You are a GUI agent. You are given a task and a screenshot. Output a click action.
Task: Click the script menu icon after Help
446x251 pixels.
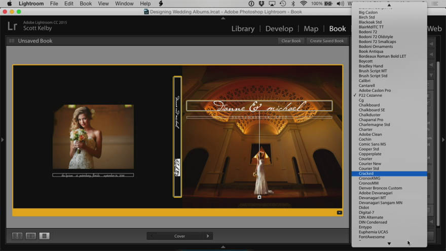(161, 4)
